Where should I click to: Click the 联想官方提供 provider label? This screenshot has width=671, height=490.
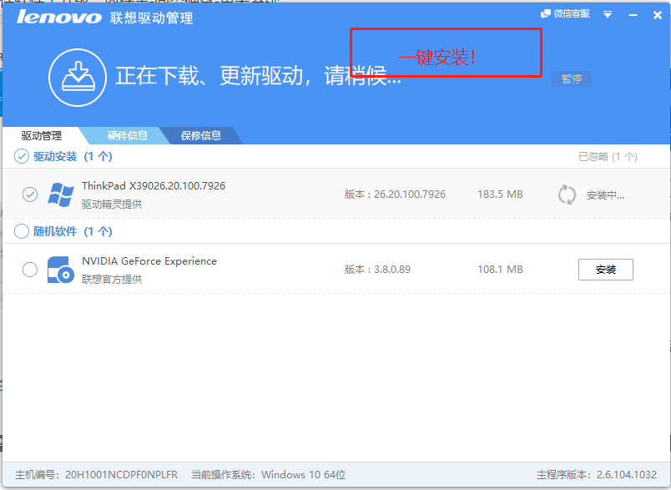point(112,280)
